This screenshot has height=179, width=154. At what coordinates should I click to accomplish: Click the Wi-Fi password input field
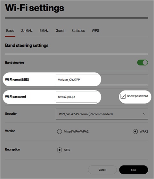coord(77,97)
